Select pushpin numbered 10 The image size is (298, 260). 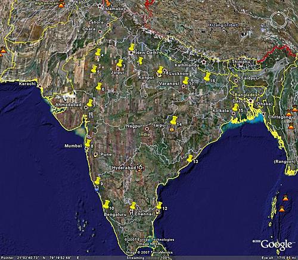[106, 205]
